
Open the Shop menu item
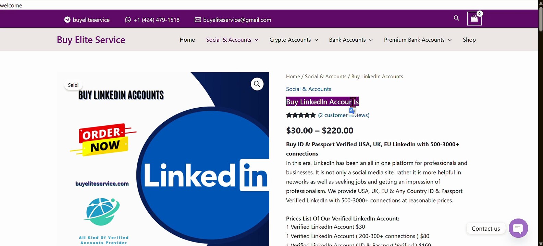[469, 40]
